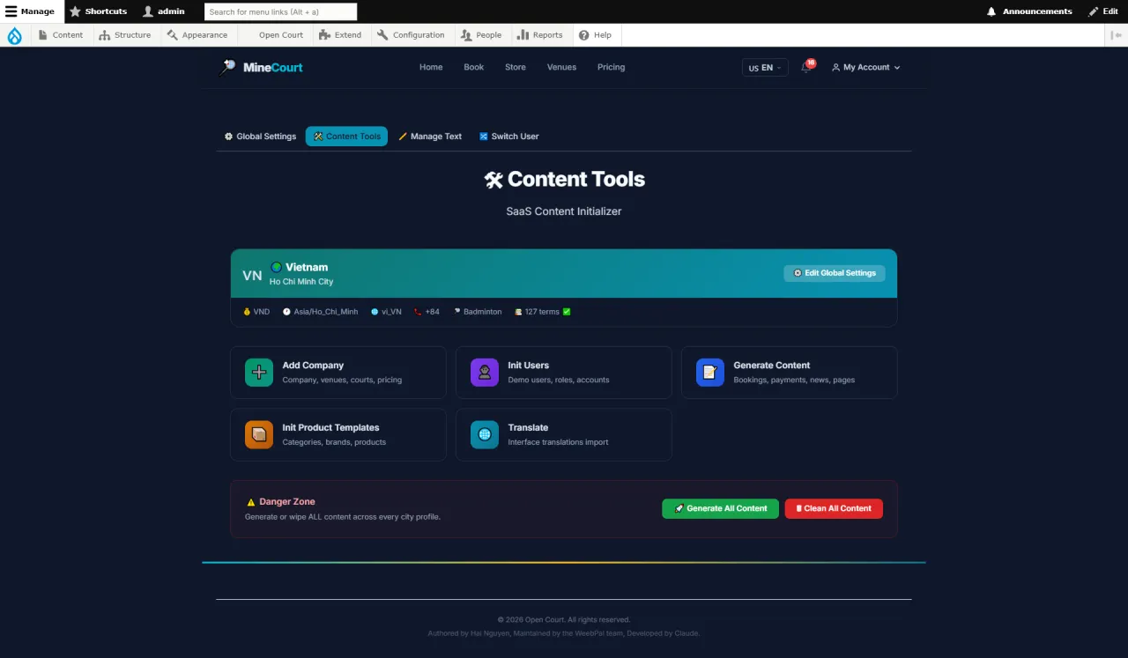
Task: Click the Edit Global Settings button
Action: [x=835, y=273]
